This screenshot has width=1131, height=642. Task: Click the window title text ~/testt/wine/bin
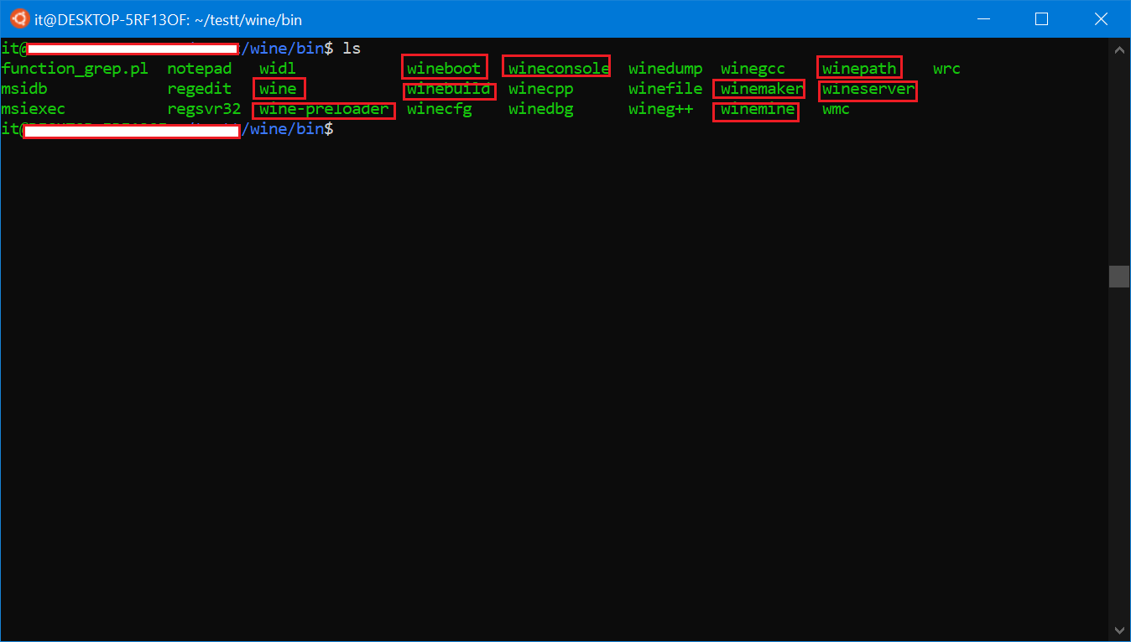(253, 19)
